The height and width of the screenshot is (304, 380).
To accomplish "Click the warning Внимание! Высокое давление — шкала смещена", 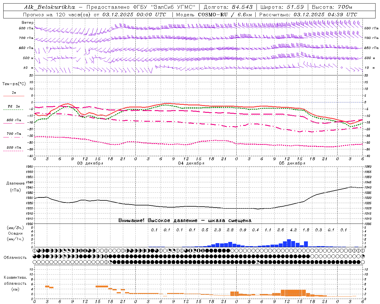I will coord(185,221).
